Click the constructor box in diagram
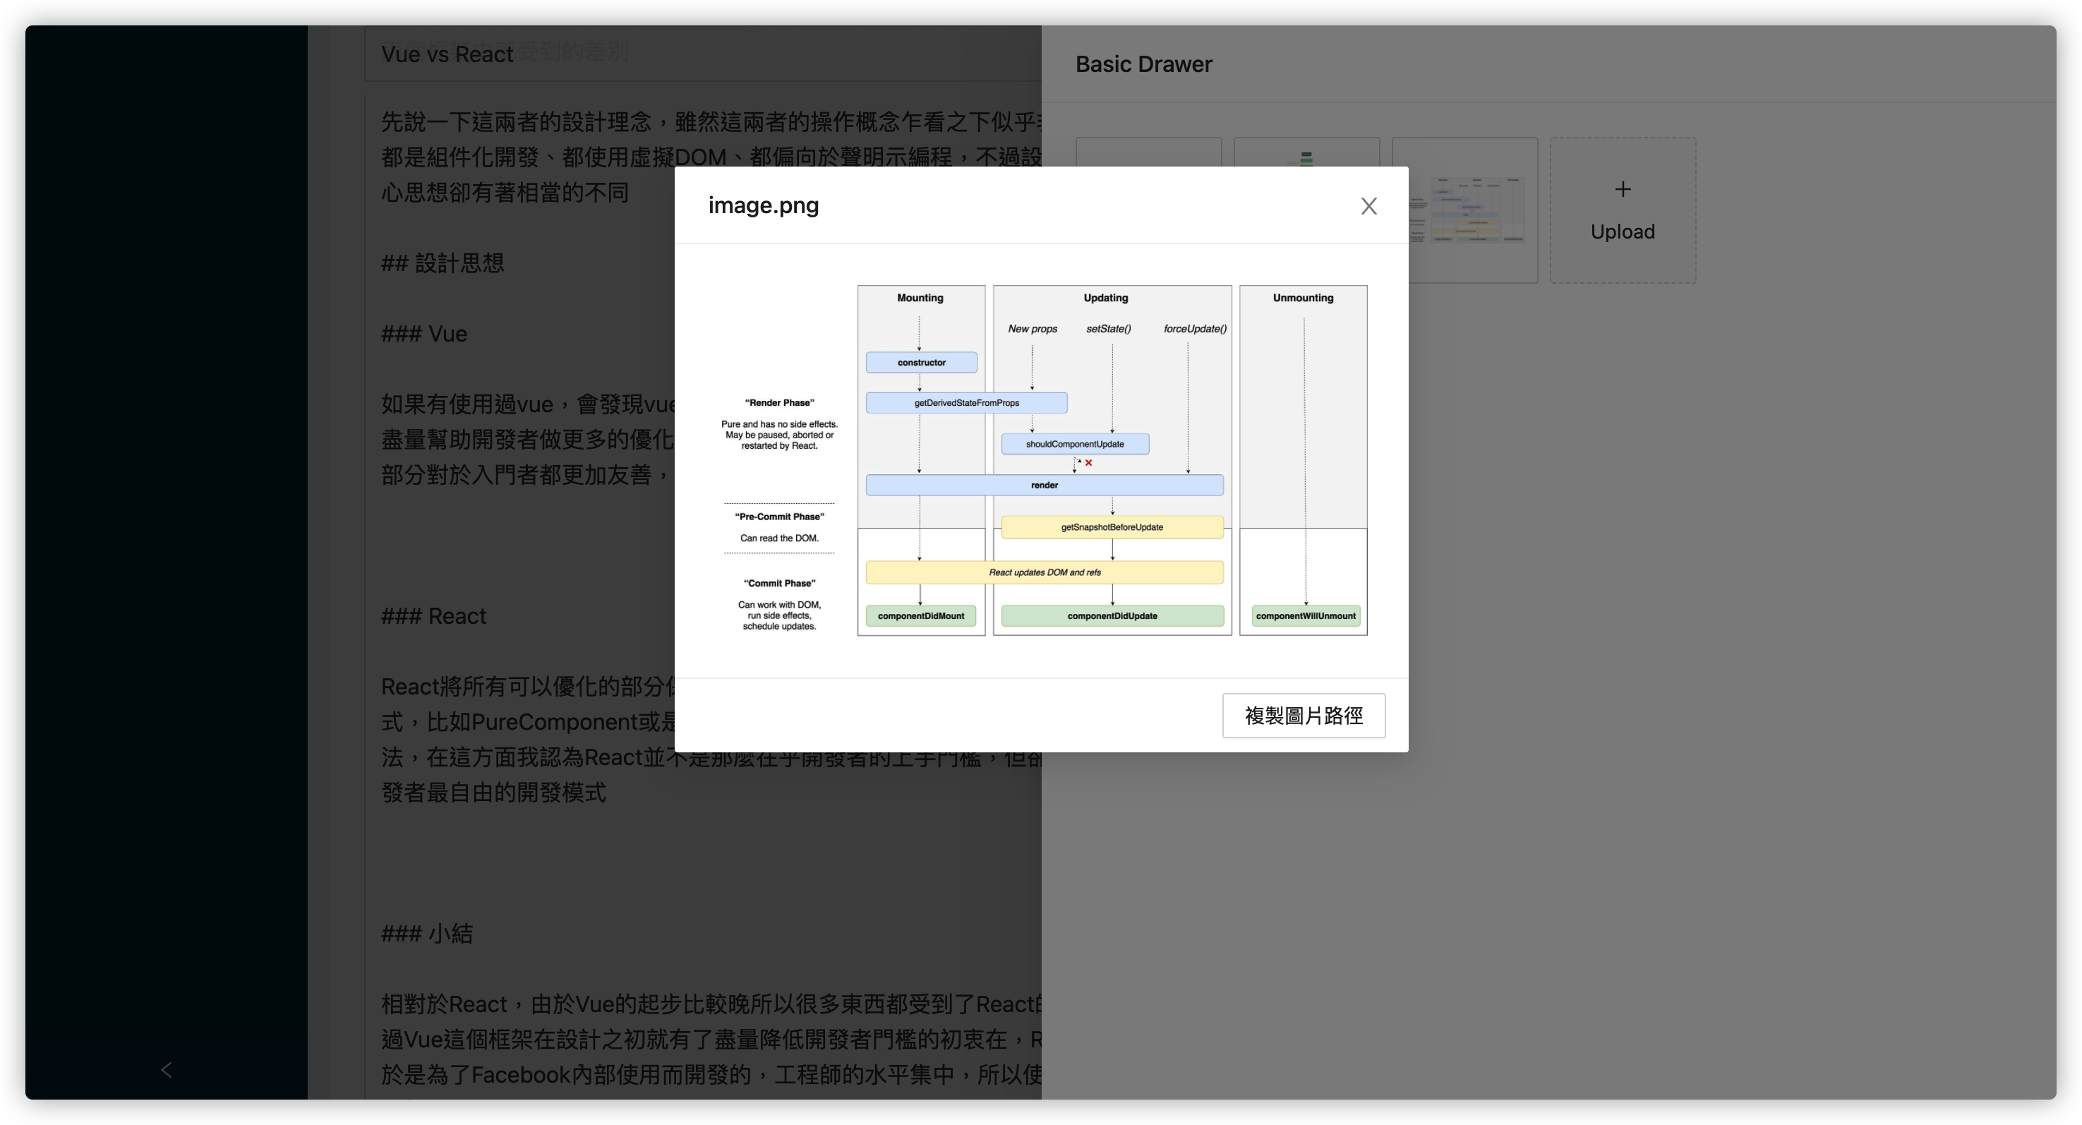The image size is (2082, 1125). point(920,362)
